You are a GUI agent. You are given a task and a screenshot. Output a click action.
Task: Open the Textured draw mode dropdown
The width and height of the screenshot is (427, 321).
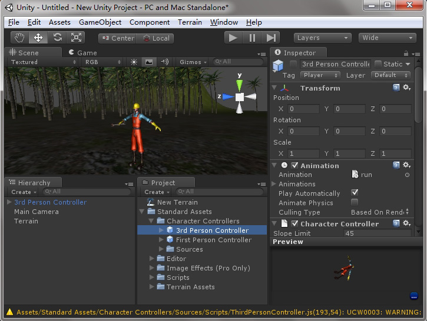pyautogui.click(x=43, y=62)
